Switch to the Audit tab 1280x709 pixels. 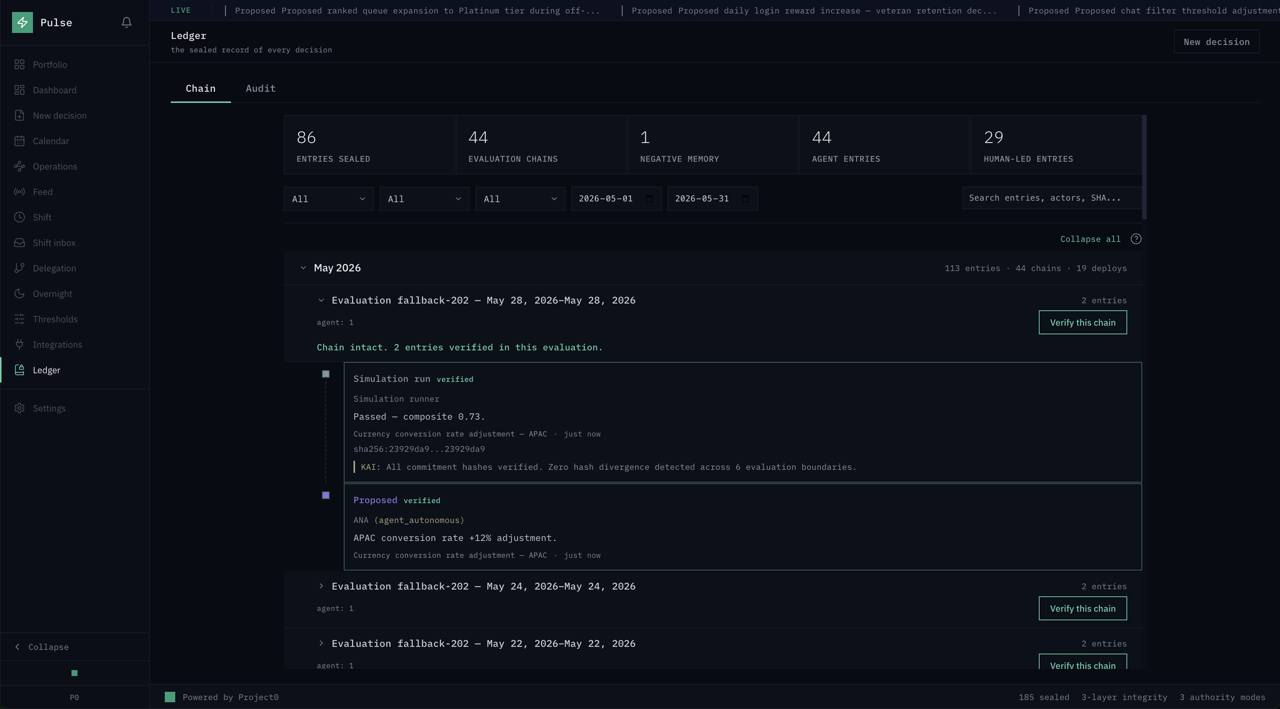pyautogui.click(x=261, y=89)
